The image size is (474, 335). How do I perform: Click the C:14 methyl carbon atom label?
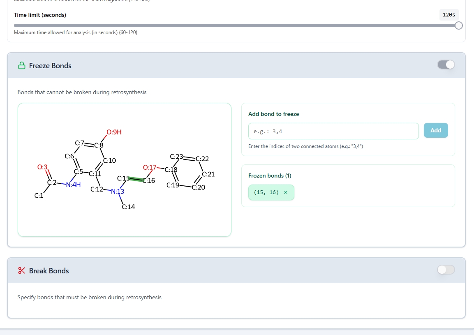(x=128, y=207)
